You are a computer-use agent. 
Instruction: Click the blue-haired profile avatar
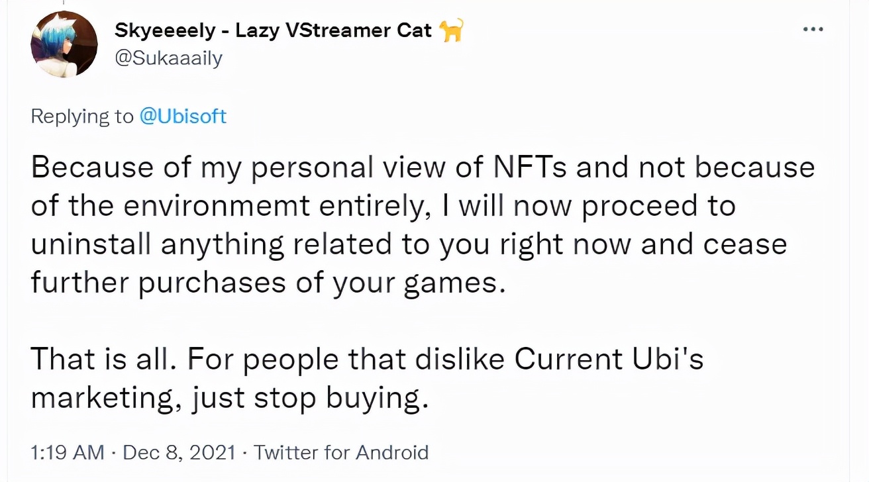(64, 44)
